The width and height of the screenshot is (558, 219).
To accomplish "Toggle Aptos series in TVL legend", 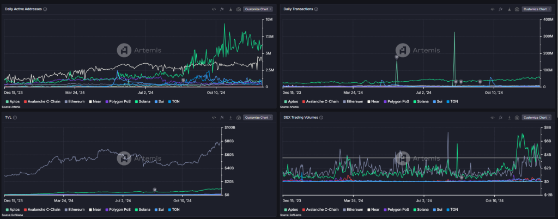I will (x=13, y=210).
